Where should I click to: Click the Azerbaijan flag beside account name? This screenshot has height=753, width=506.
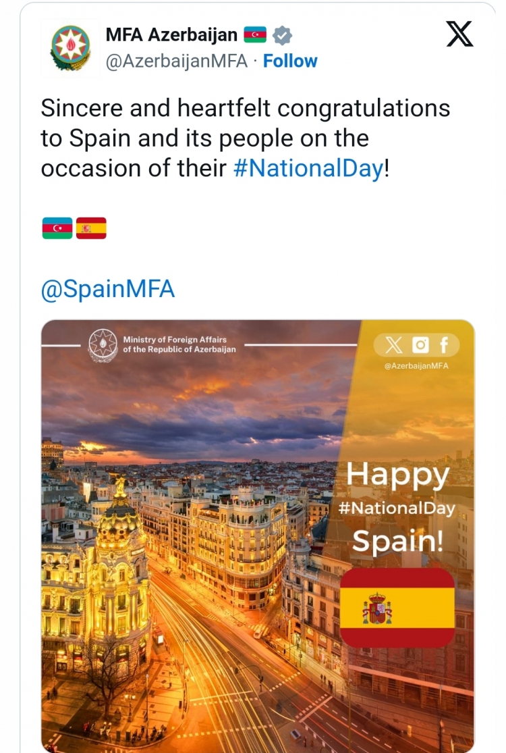255,34
